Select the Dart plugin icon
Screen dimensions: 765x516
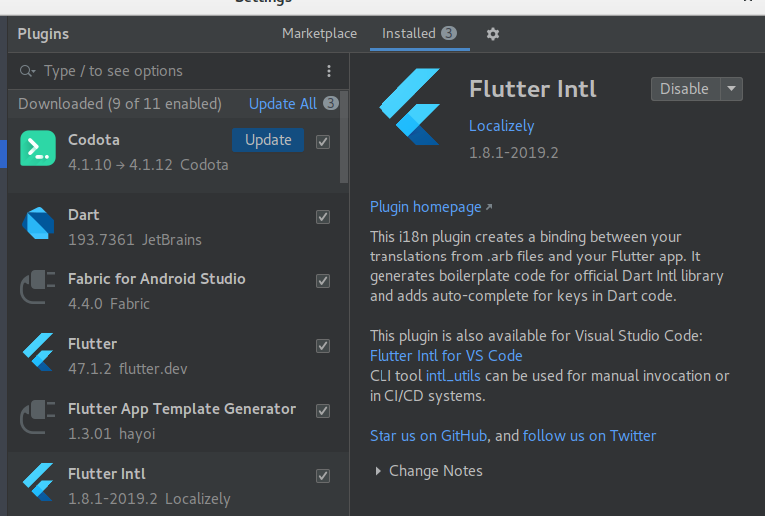pyautogui.click(x=38, y=224)
